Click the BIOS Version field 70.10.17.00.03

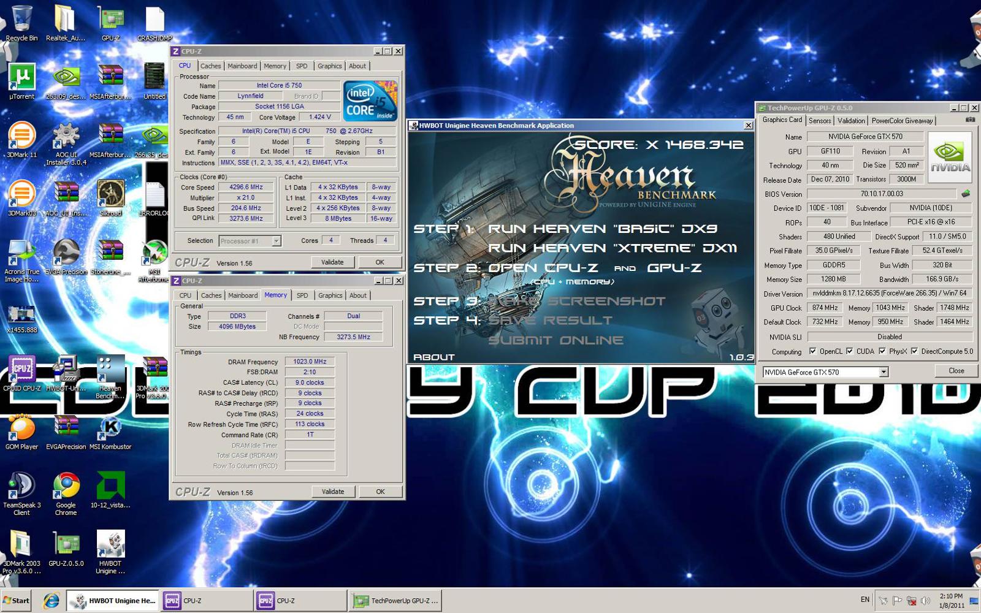[x=882, y=194]
